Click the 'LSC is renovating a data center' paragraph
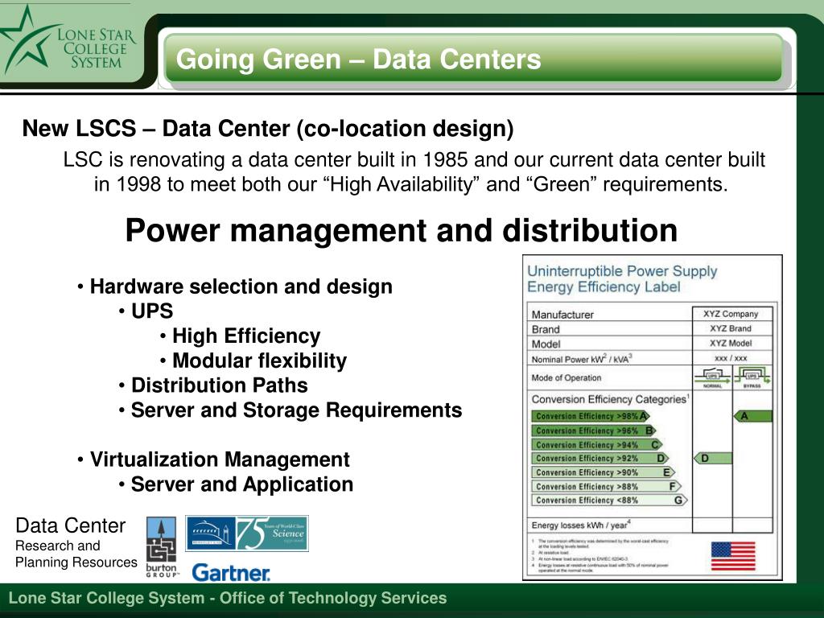 click(x=414, y=172)
